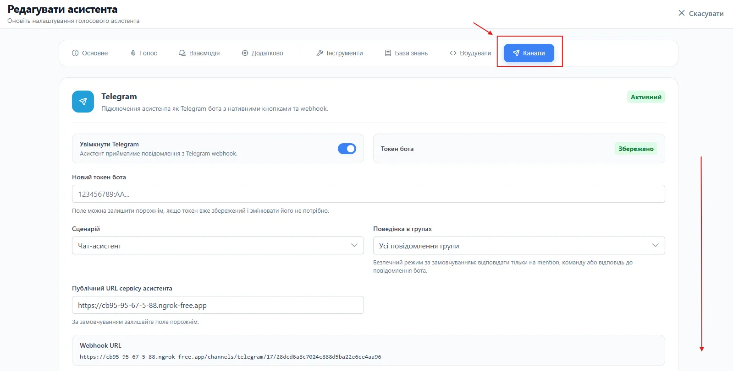733x371 pixels.
Task: Click the Безпечний режим за замовчуванням description
Action: 503,267
